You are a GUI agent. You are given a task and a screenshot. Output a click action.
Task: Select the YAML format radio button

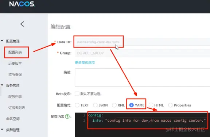coord(132,105)
